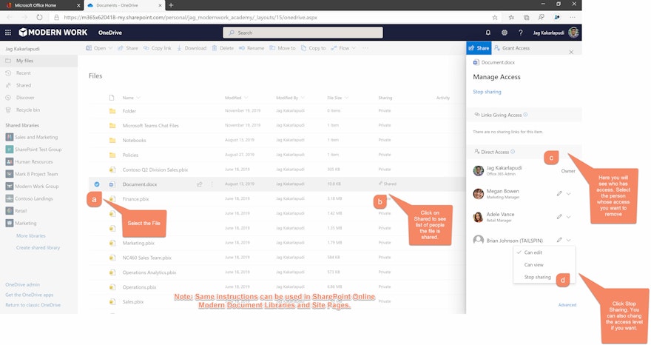Open My files in the sidebar
This screenshot has height=345, width=651.
38,61
